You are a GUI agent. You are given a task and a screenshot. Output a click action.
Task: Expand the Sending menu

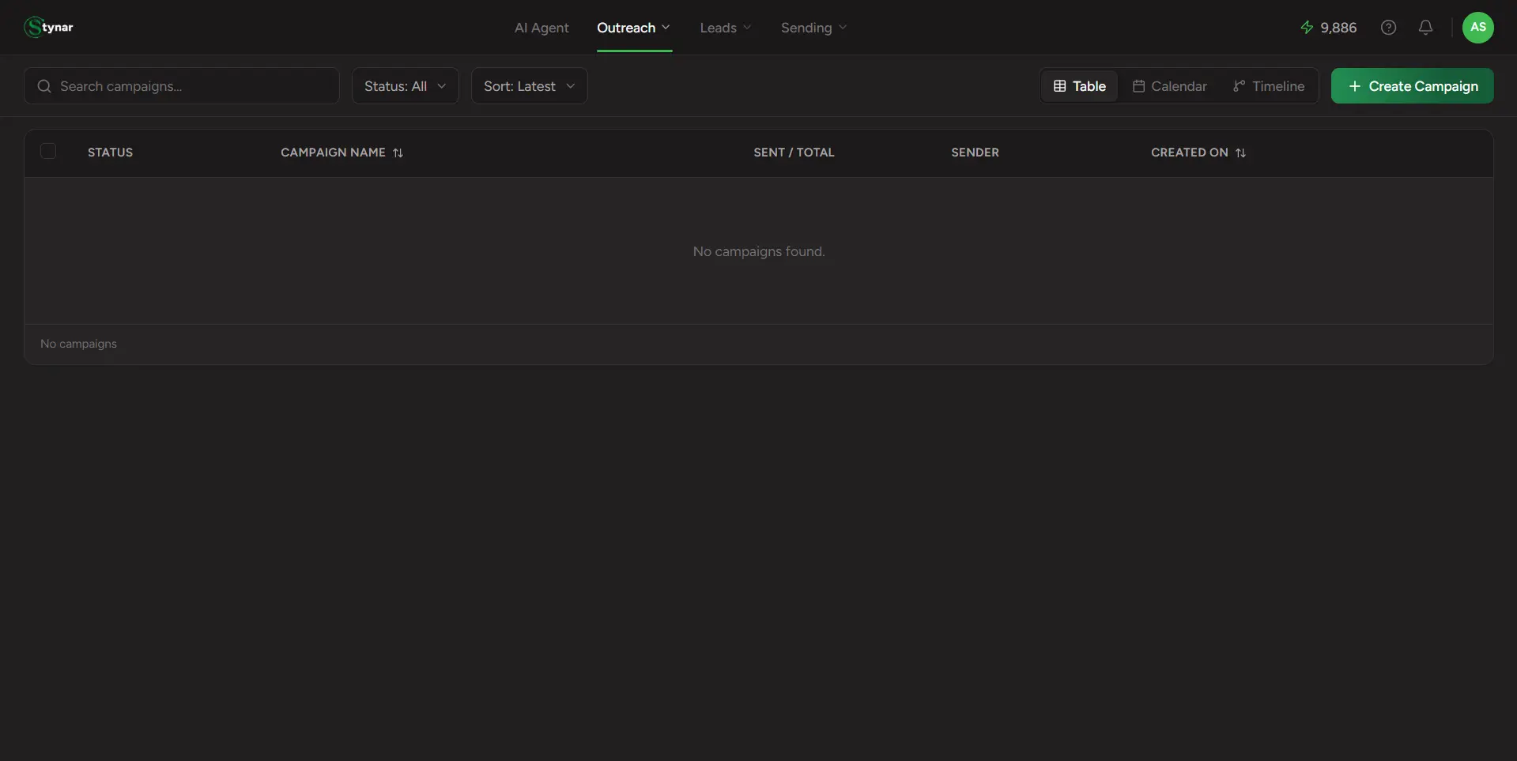813,28
